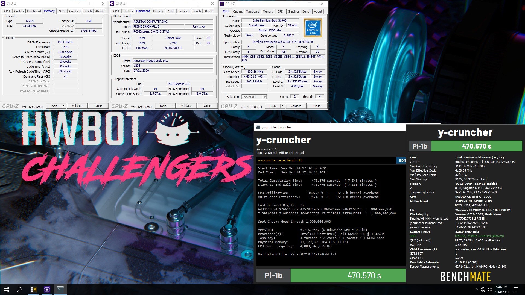Click Close button in Memory window

click(x=98, y=106)
